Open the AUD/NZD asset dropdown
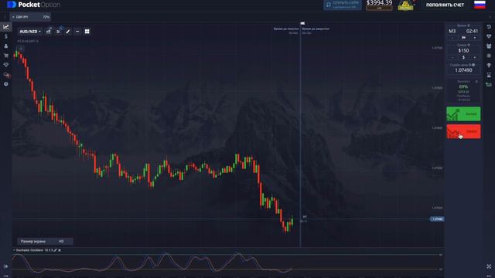This screenshot has height=278, width=495. coord(30,32)
